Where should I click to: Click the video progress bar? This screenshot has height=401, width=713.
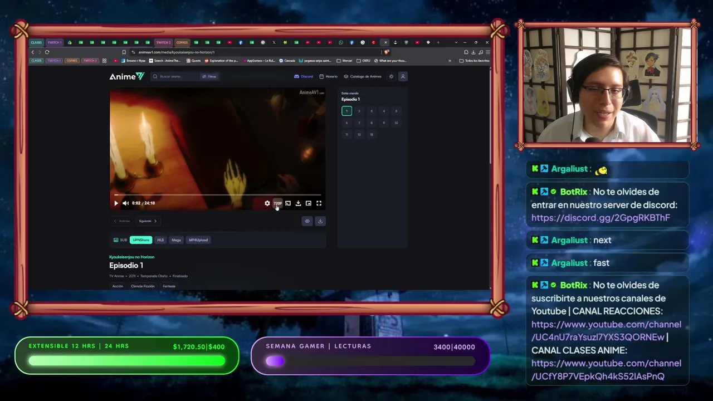[217, 195]
